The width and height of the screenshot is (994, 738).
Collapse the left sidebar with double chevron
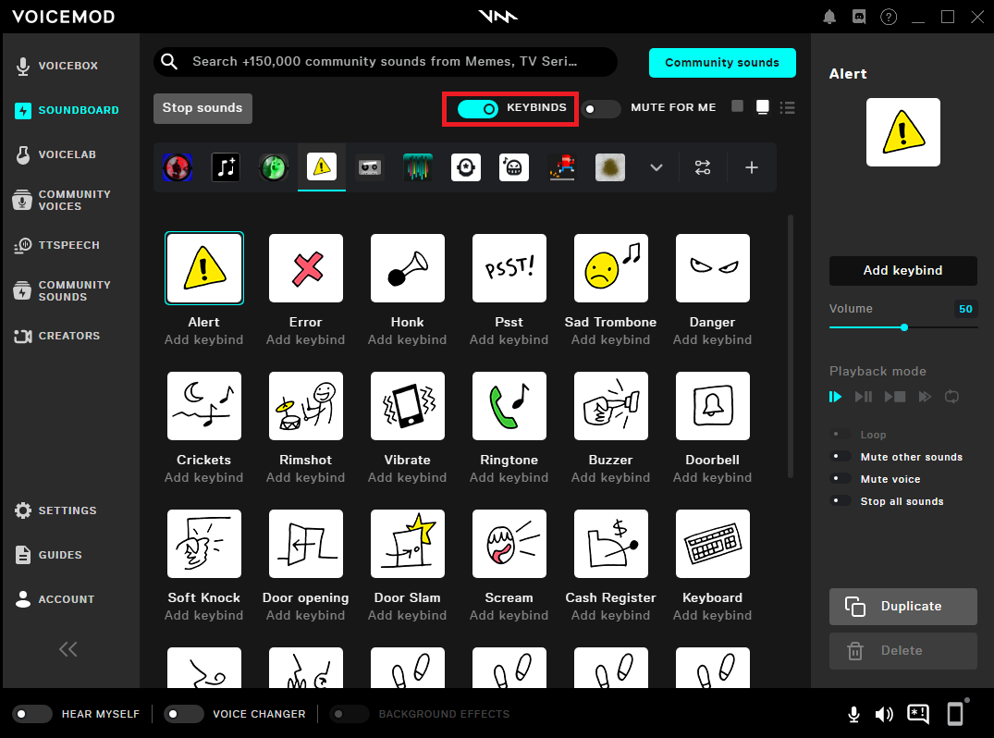tap(68, 649)
